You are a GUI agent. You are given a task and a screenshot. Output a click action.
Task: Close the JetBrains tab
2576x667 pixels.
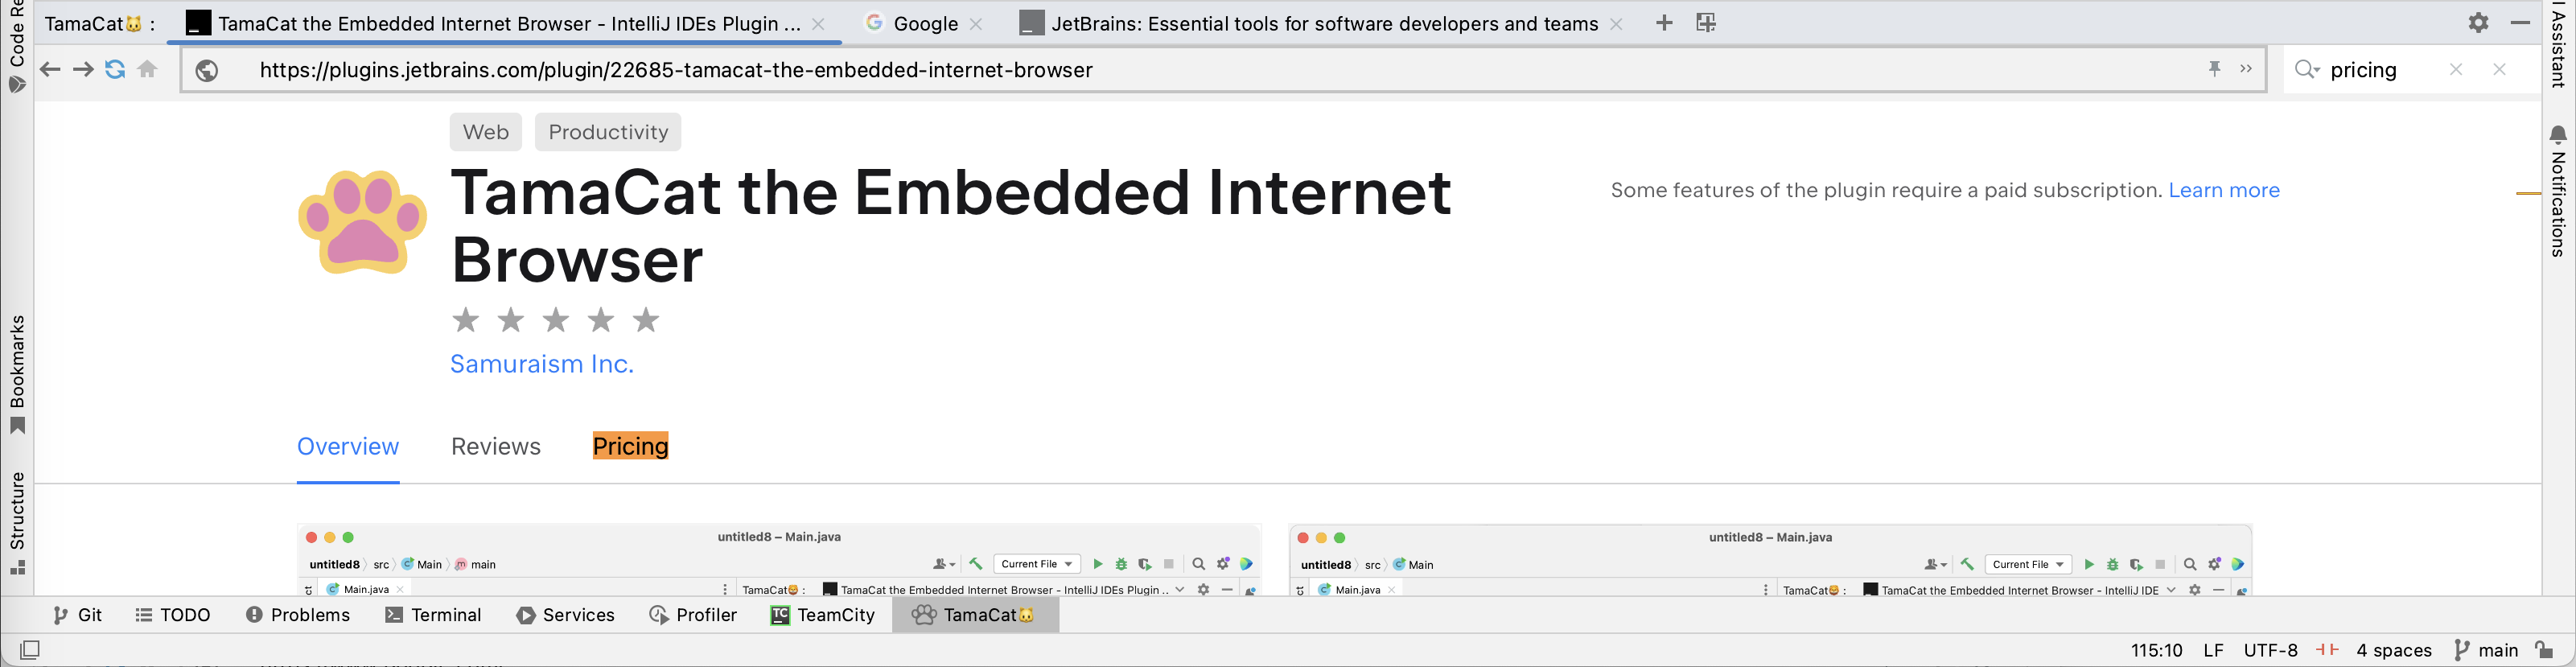pos(1616,24)
